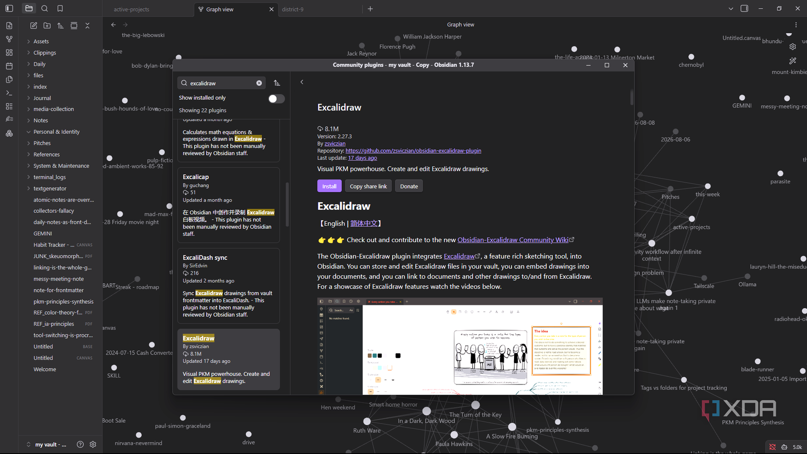This screenshot has height=454, width=807.
Task: Create a new folder icon
Action: [47, 25]
